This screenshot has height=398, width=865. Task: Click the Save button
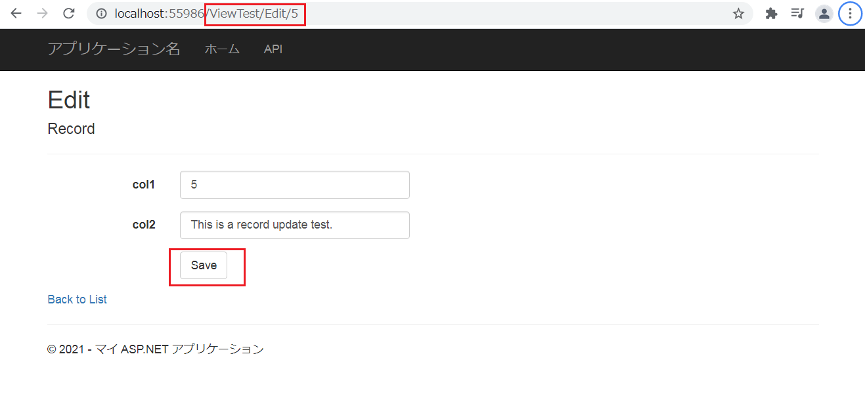click(204, 265)
